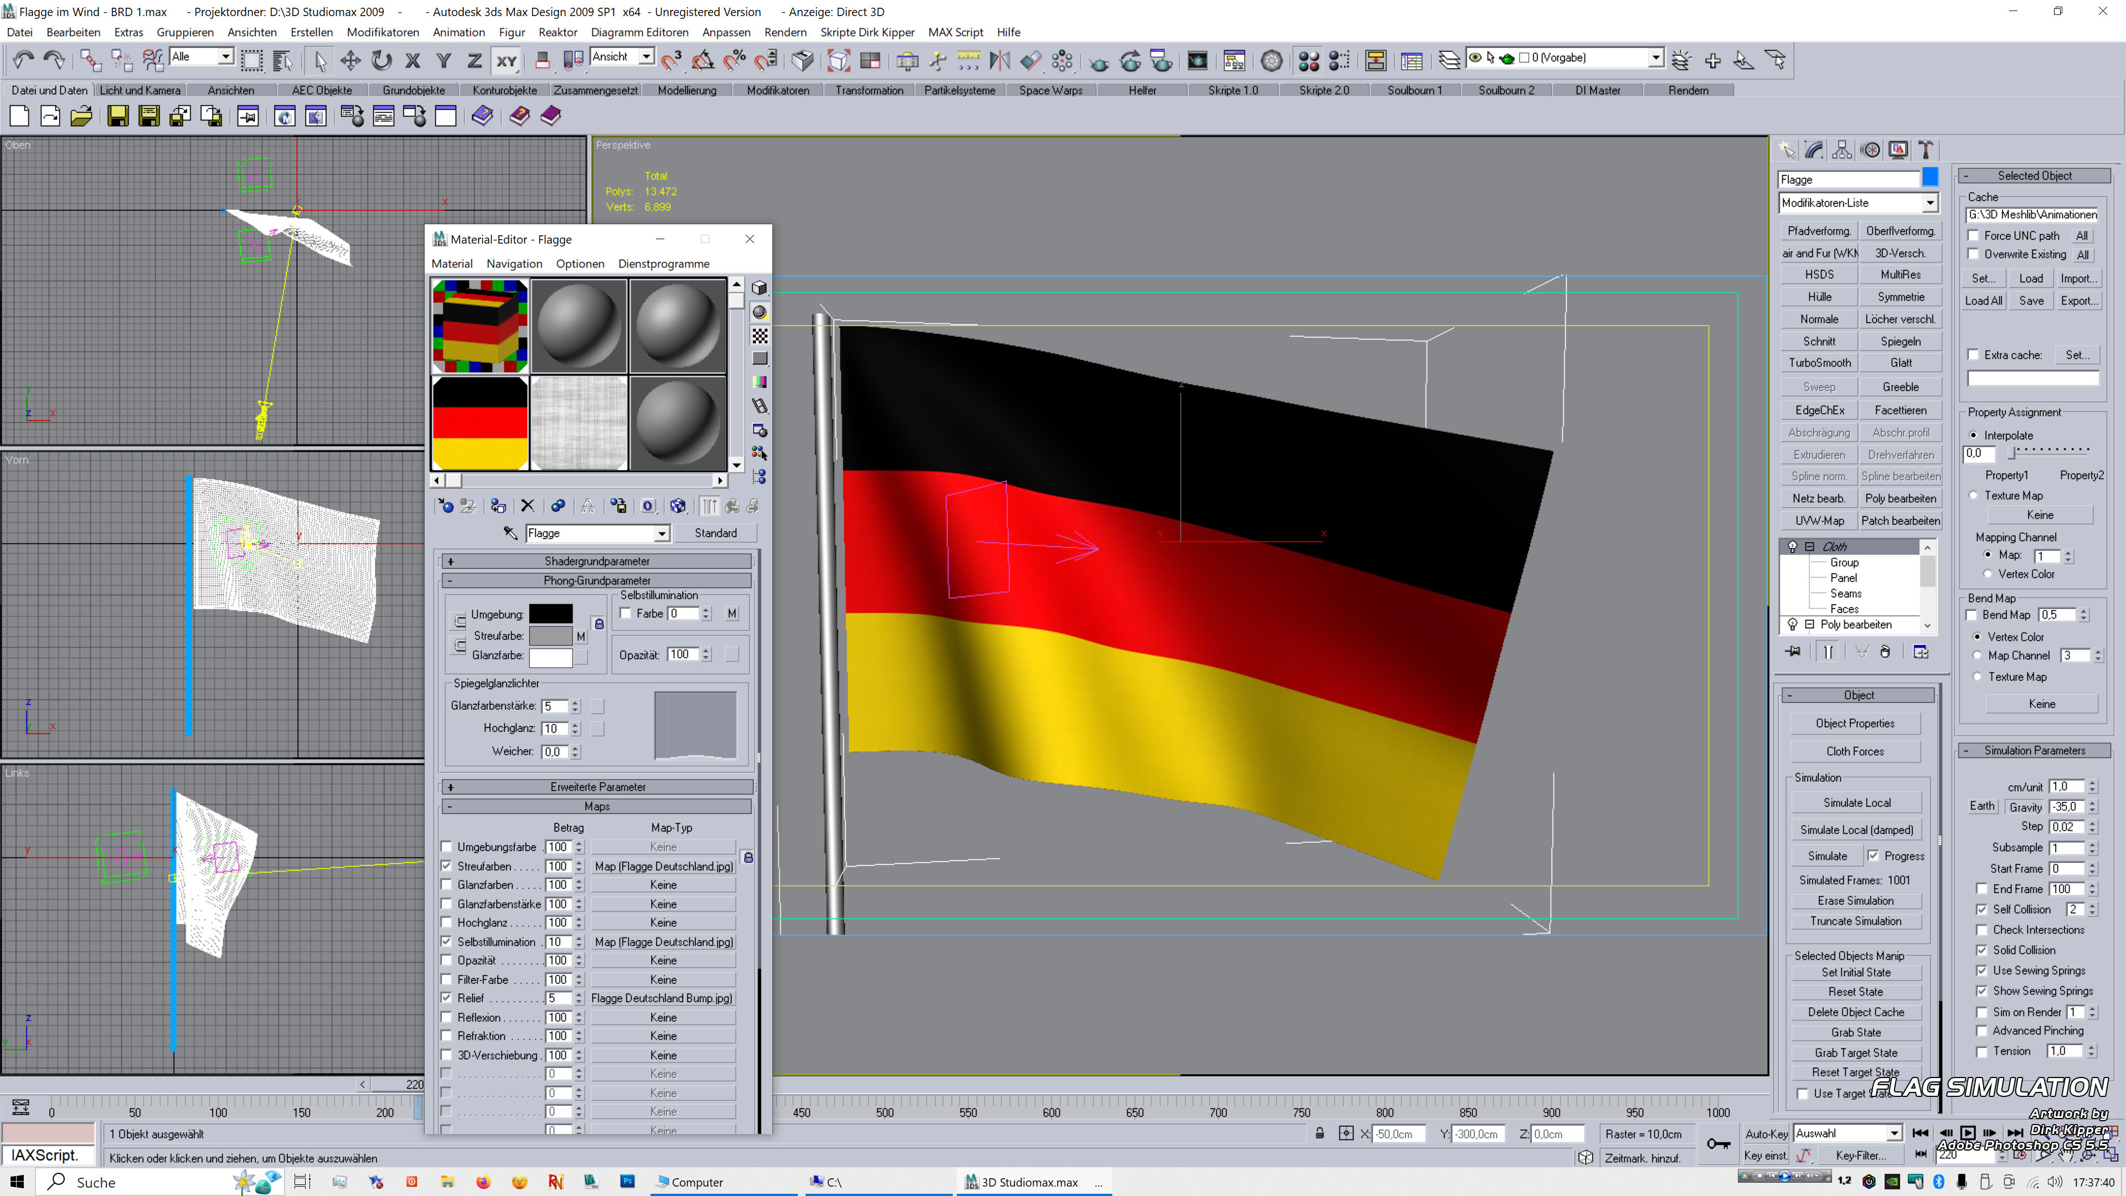The image size is (2126, 1196).
Task: Click the TurboSmooth modifier button
Action: [1820, 362]
